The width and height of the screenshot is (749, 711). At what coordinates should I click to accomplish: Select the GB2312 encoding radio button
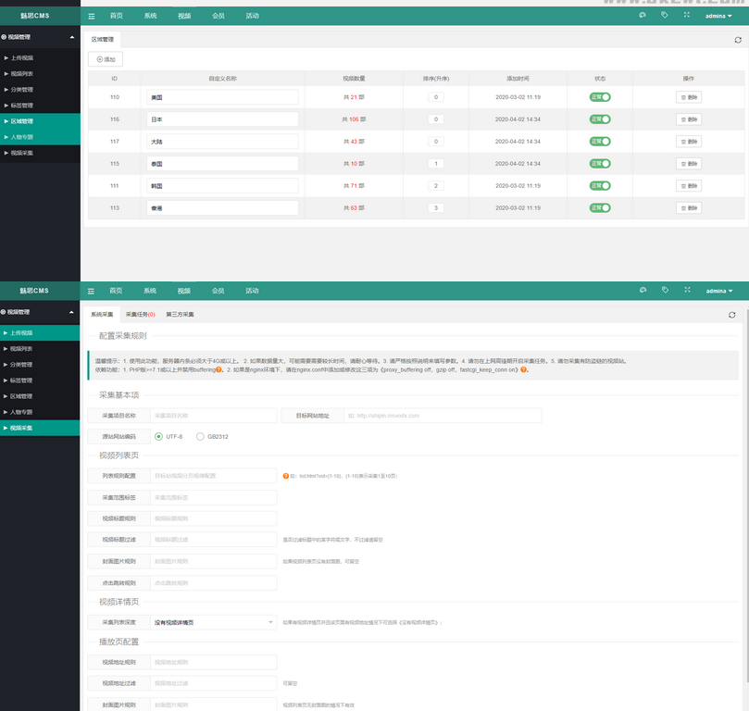200,436
